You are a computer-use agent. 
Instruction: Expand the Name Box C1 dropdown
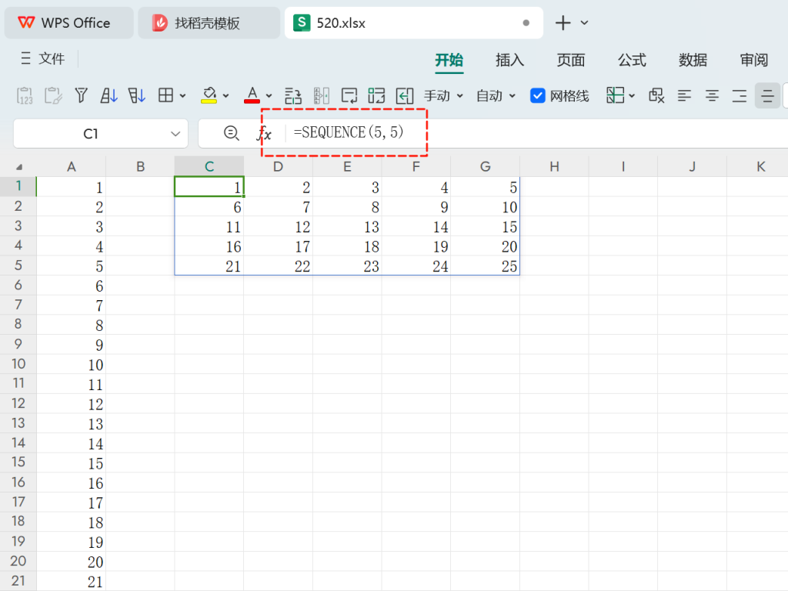pyautogui.click(x=175, y=134)
